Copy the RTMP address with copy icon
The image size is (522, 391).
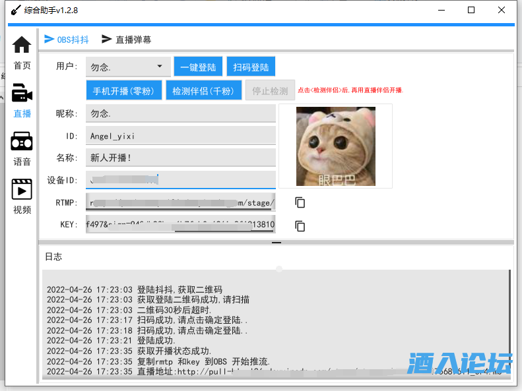tap(300, 202)
